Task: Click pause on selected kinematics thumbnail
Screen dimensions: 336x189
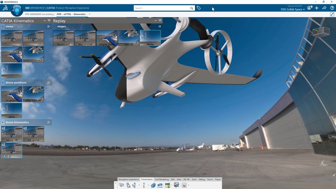Action: point(14,156)
